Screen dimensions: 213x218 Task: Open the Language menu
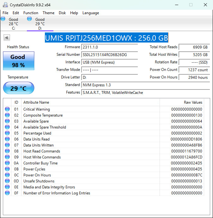(x=91, y=13)
